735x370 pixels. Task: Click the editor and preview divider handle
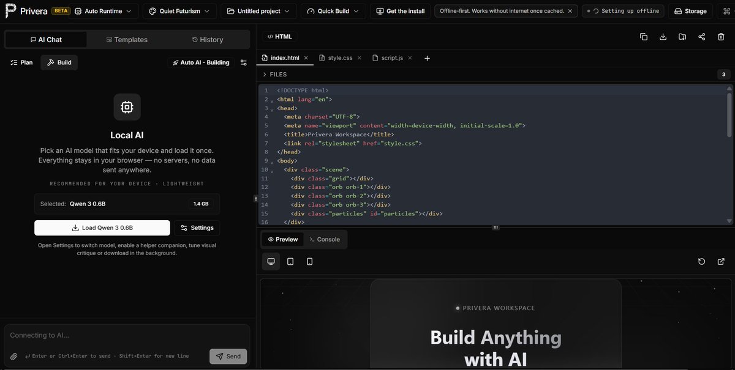(496, 227)
